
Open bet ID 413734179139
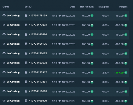38,15
